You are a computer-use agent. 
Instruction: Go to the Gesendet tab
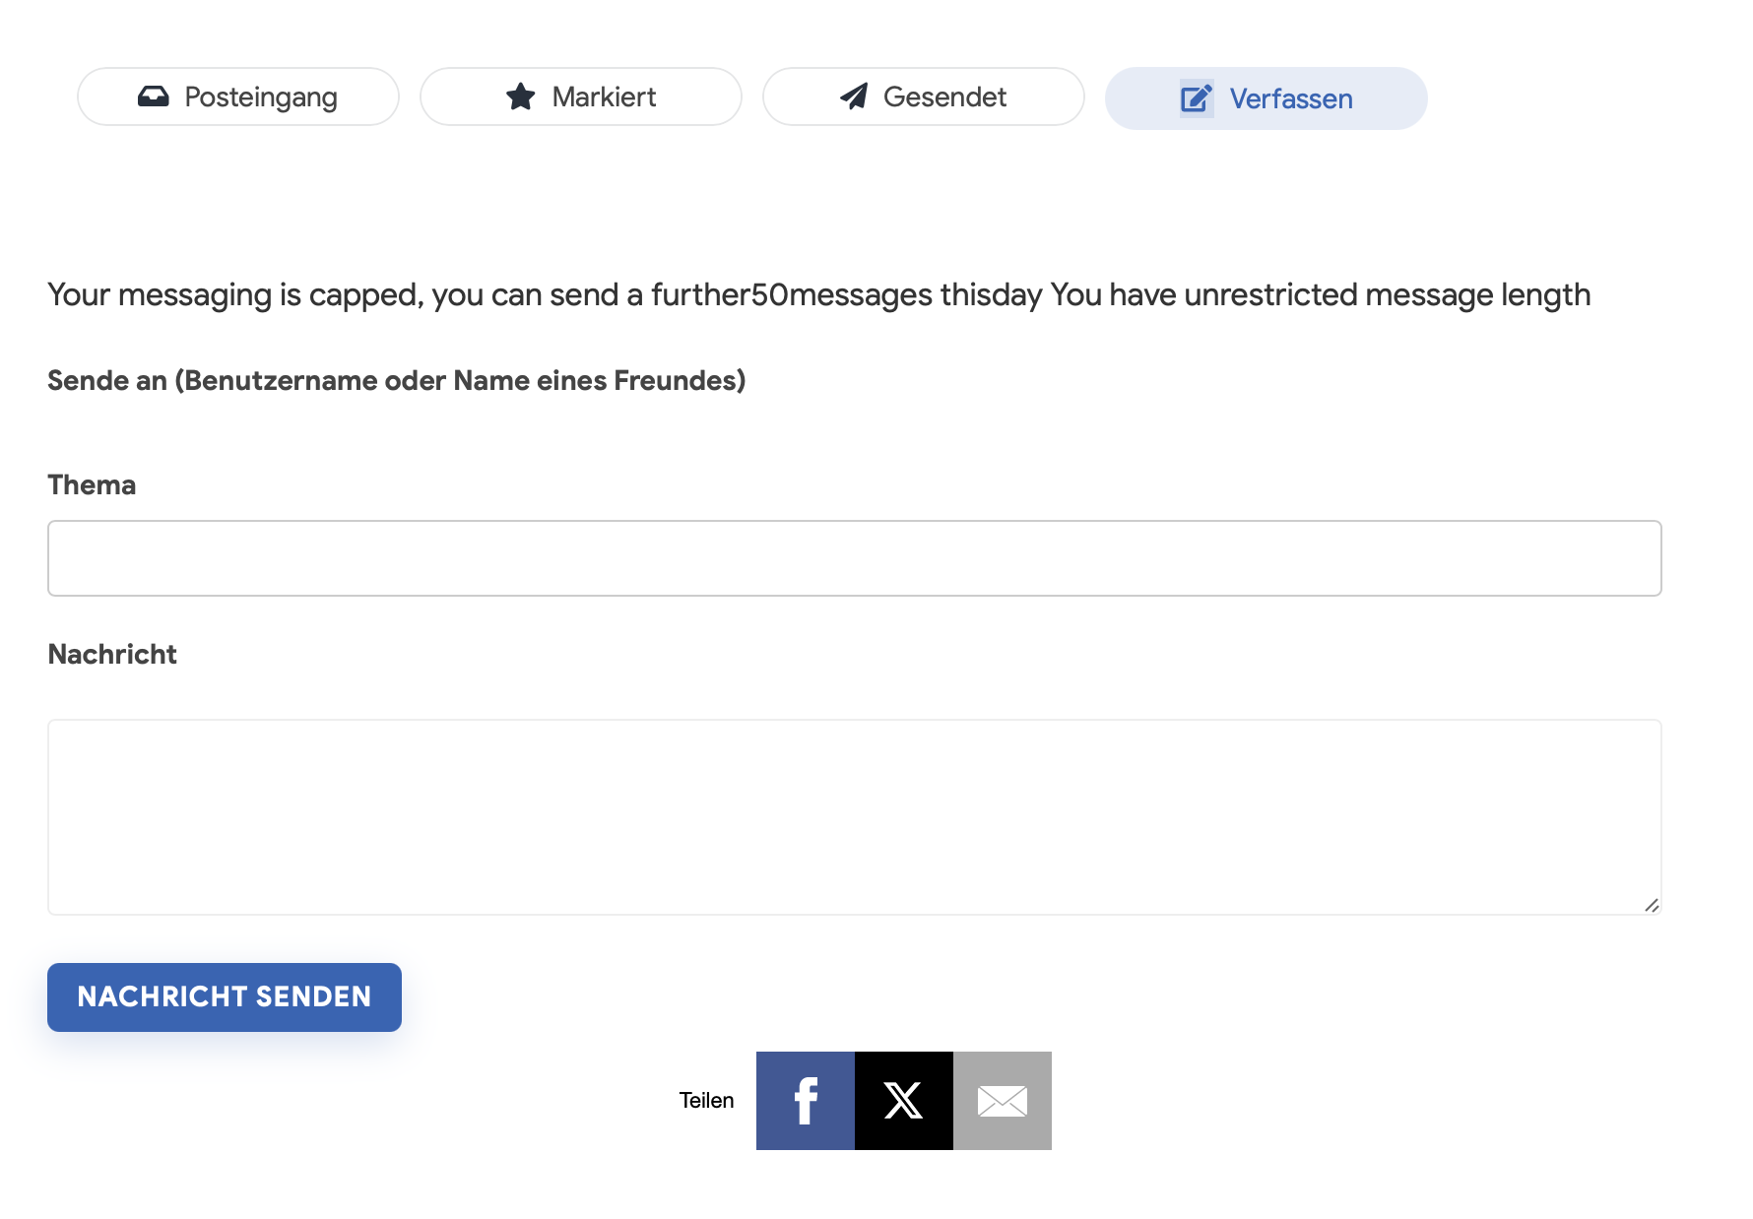click(924, 96)
